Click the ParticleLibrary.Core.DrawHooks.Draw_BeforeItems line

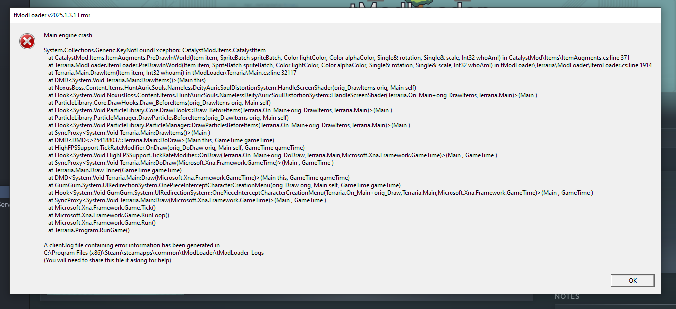click(160, 103)
